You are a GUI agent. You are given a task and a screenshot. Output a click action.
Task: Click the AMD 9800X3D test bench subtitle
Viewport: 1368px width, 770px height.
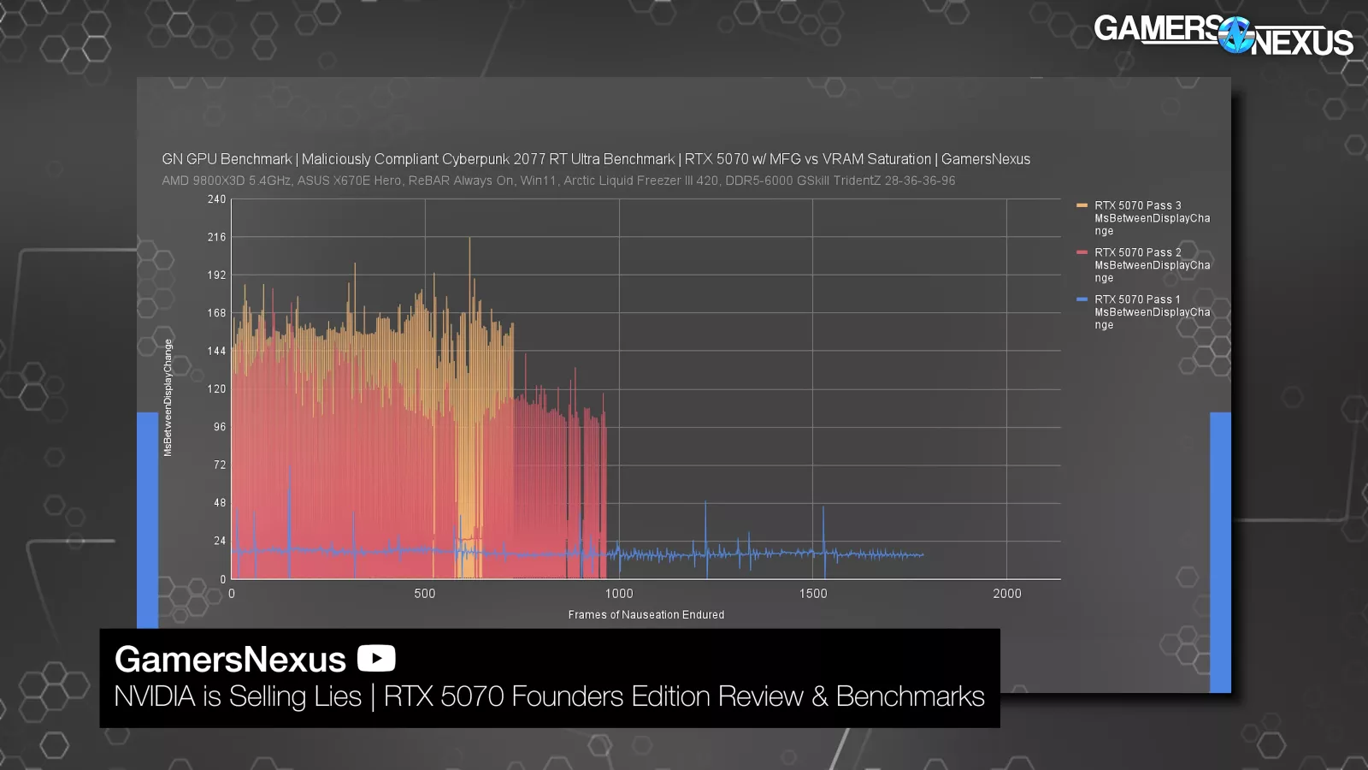pos(558,181)
